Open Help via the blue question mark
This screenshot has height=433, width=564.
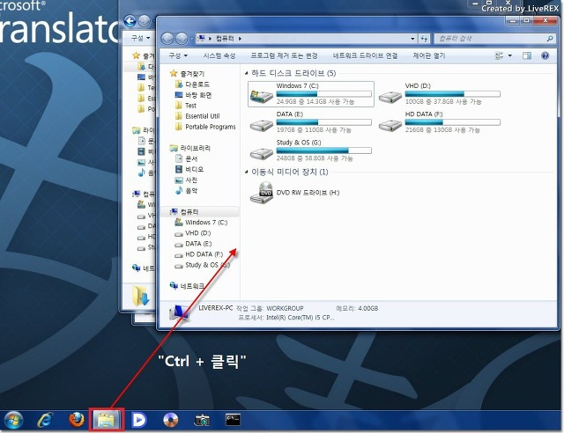pos(545,55)
